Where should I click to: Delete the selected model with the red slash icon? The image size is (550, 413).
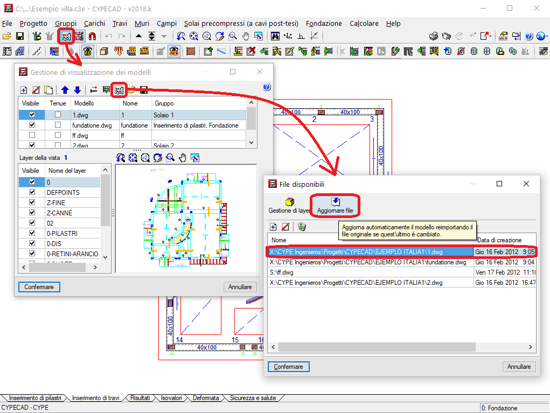point(36,90)
